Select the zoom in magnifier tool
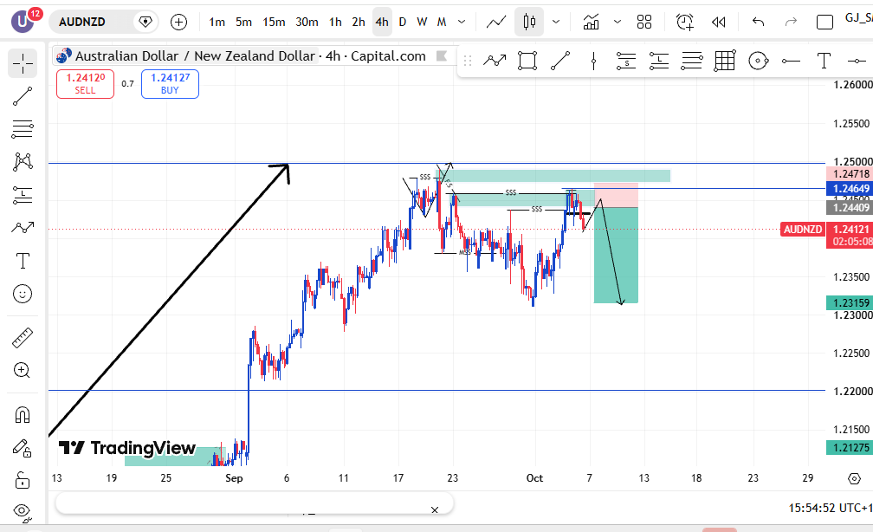 [x=23, y=371]
